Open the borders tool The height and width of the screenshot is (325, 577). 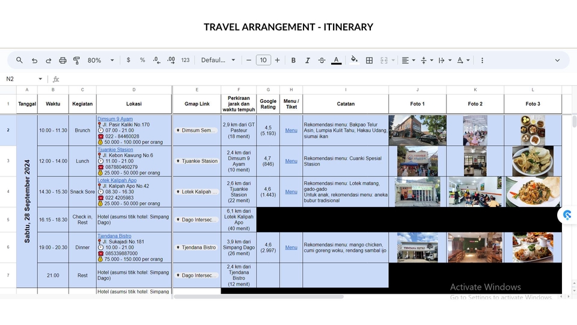369,60
